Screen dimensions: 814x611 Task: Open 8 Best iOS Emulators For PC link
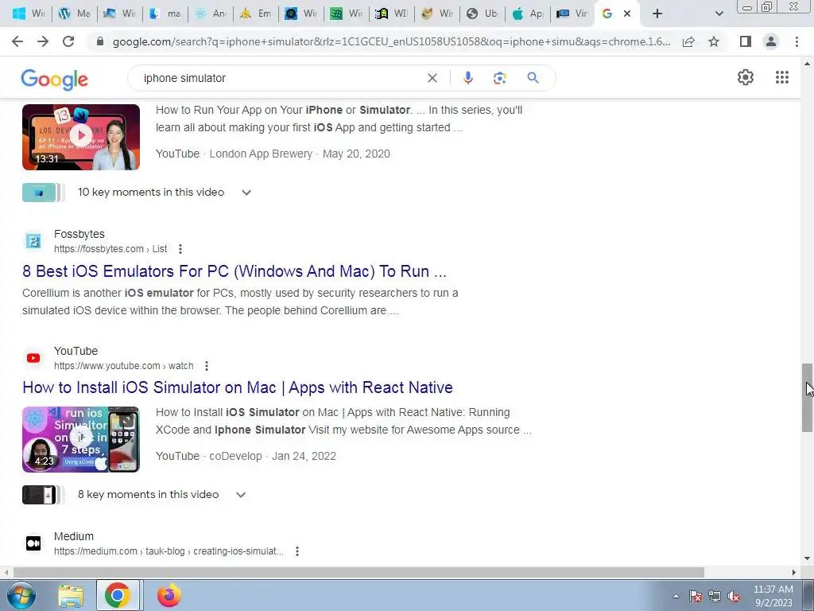[235, 271]
